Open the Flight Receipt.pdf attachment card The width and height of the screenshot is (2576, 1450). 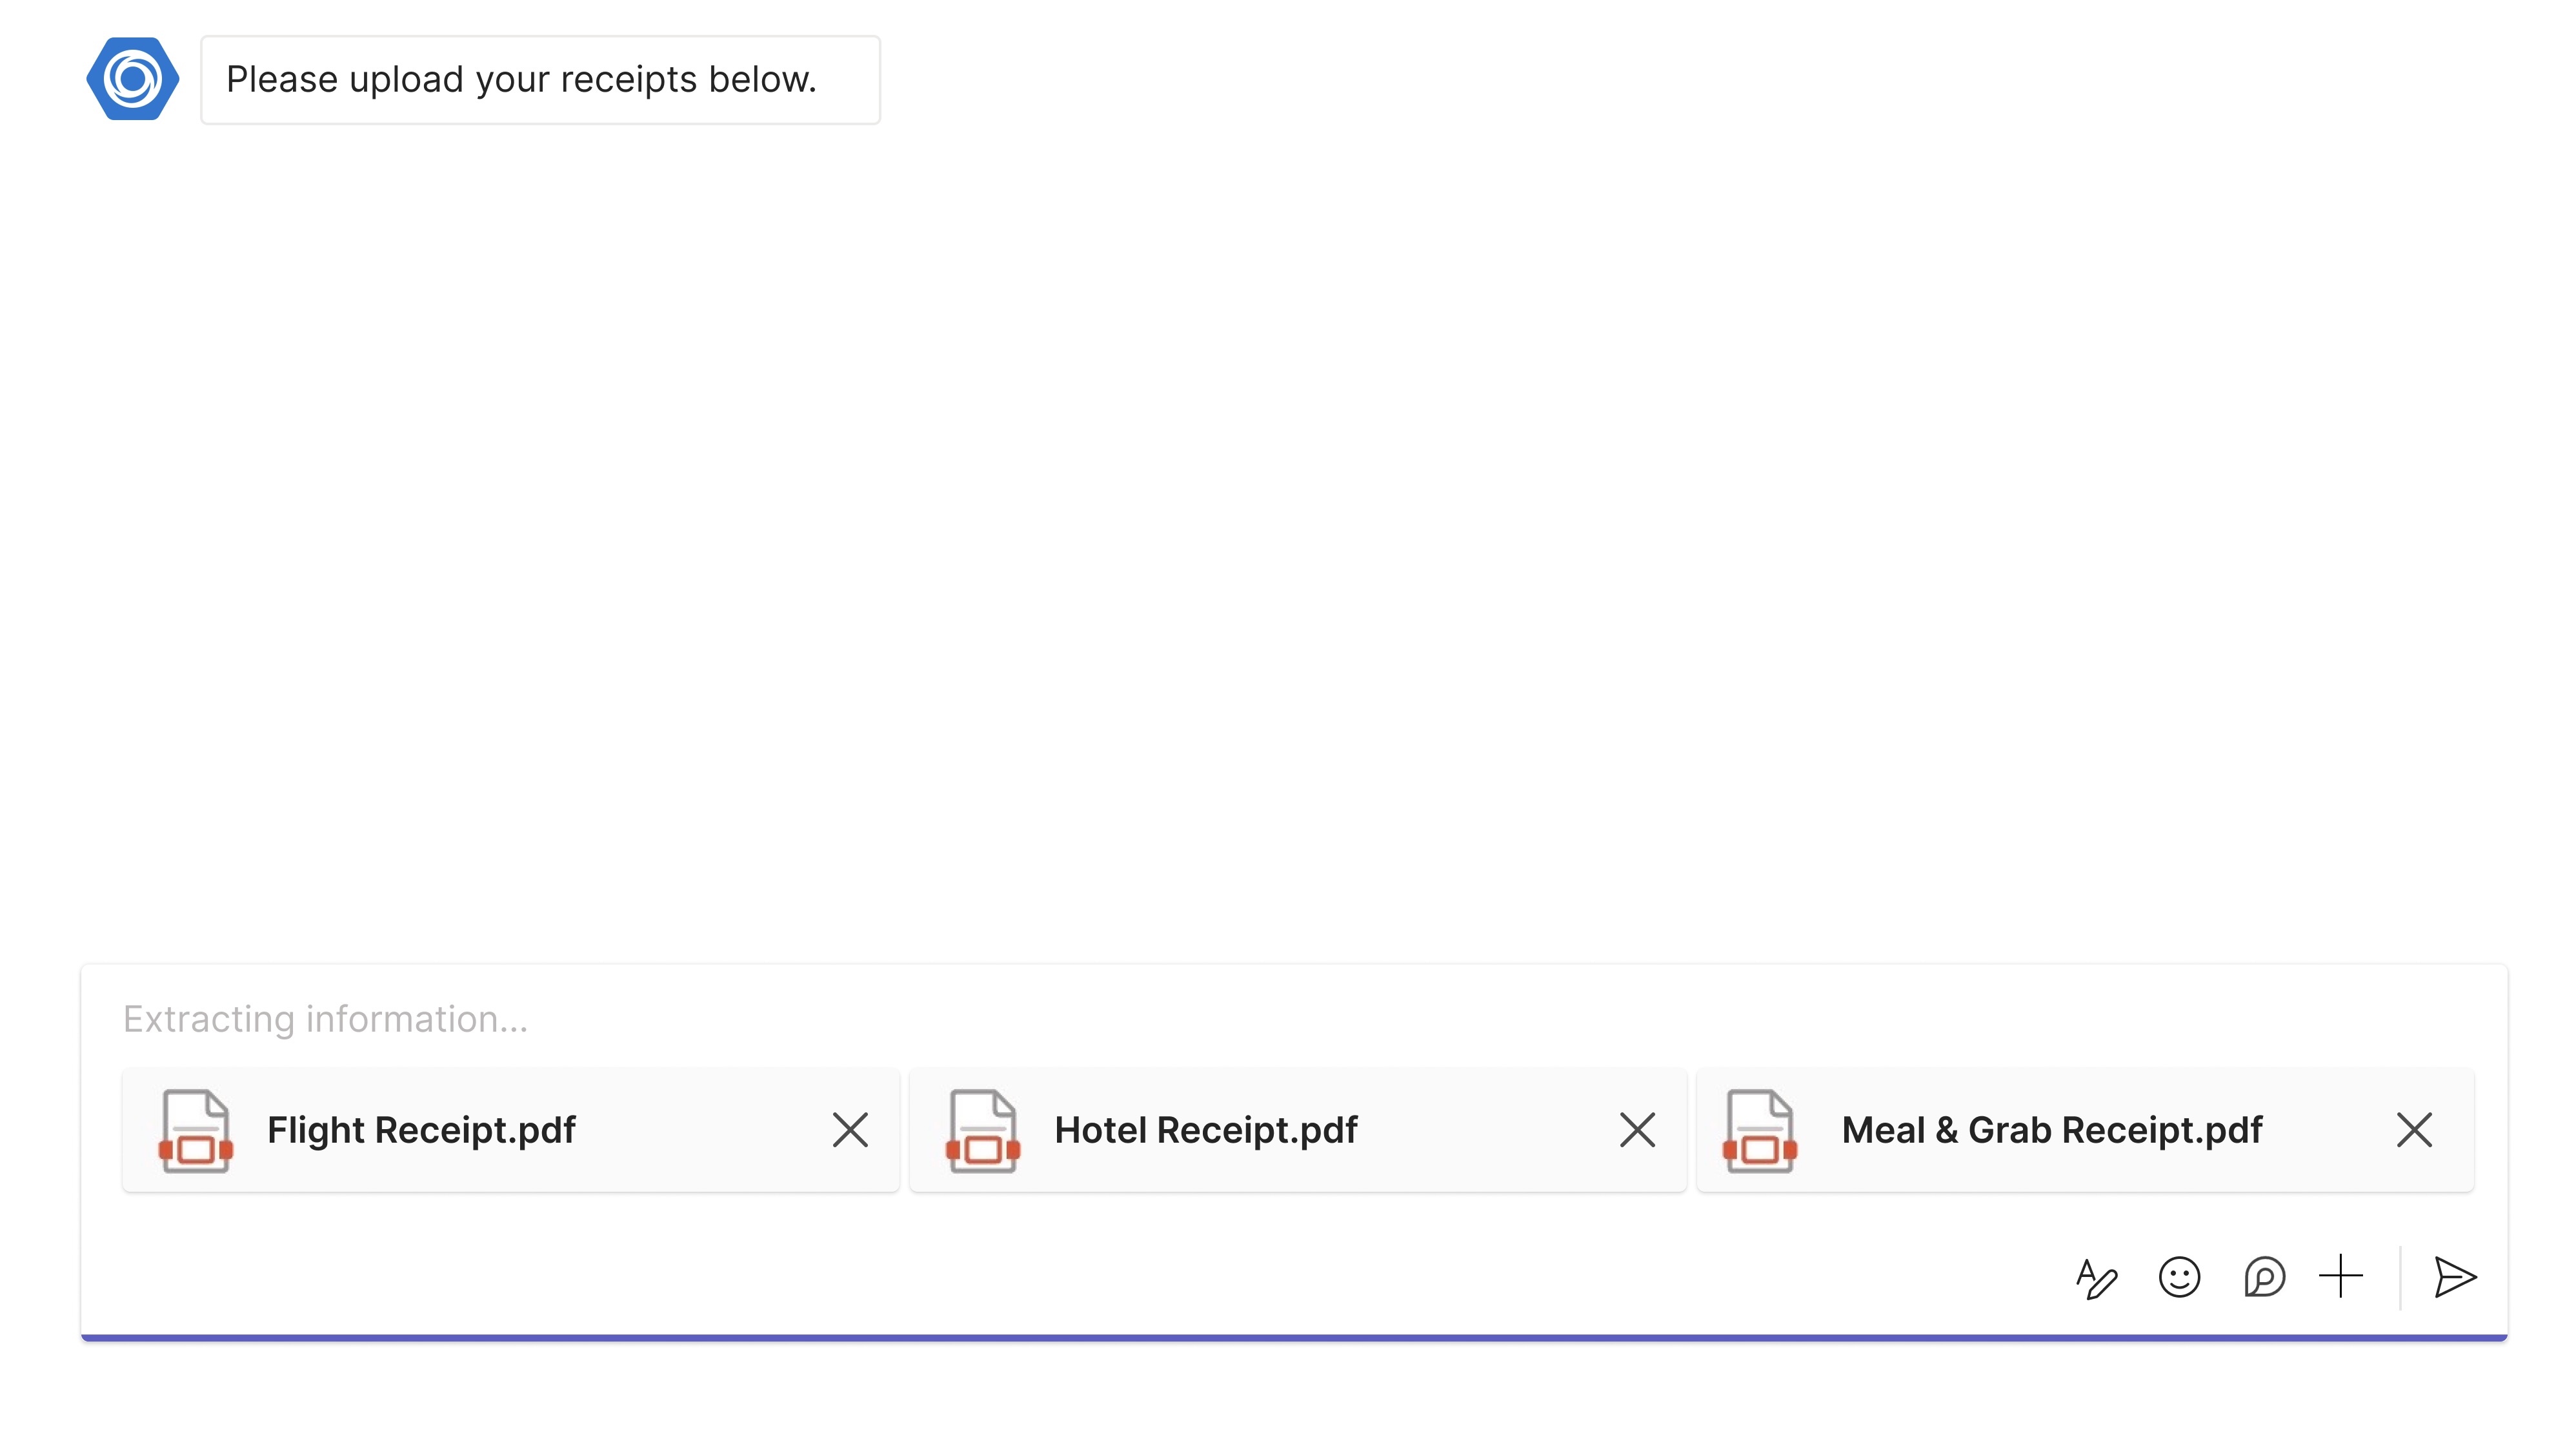[680, 1131]
